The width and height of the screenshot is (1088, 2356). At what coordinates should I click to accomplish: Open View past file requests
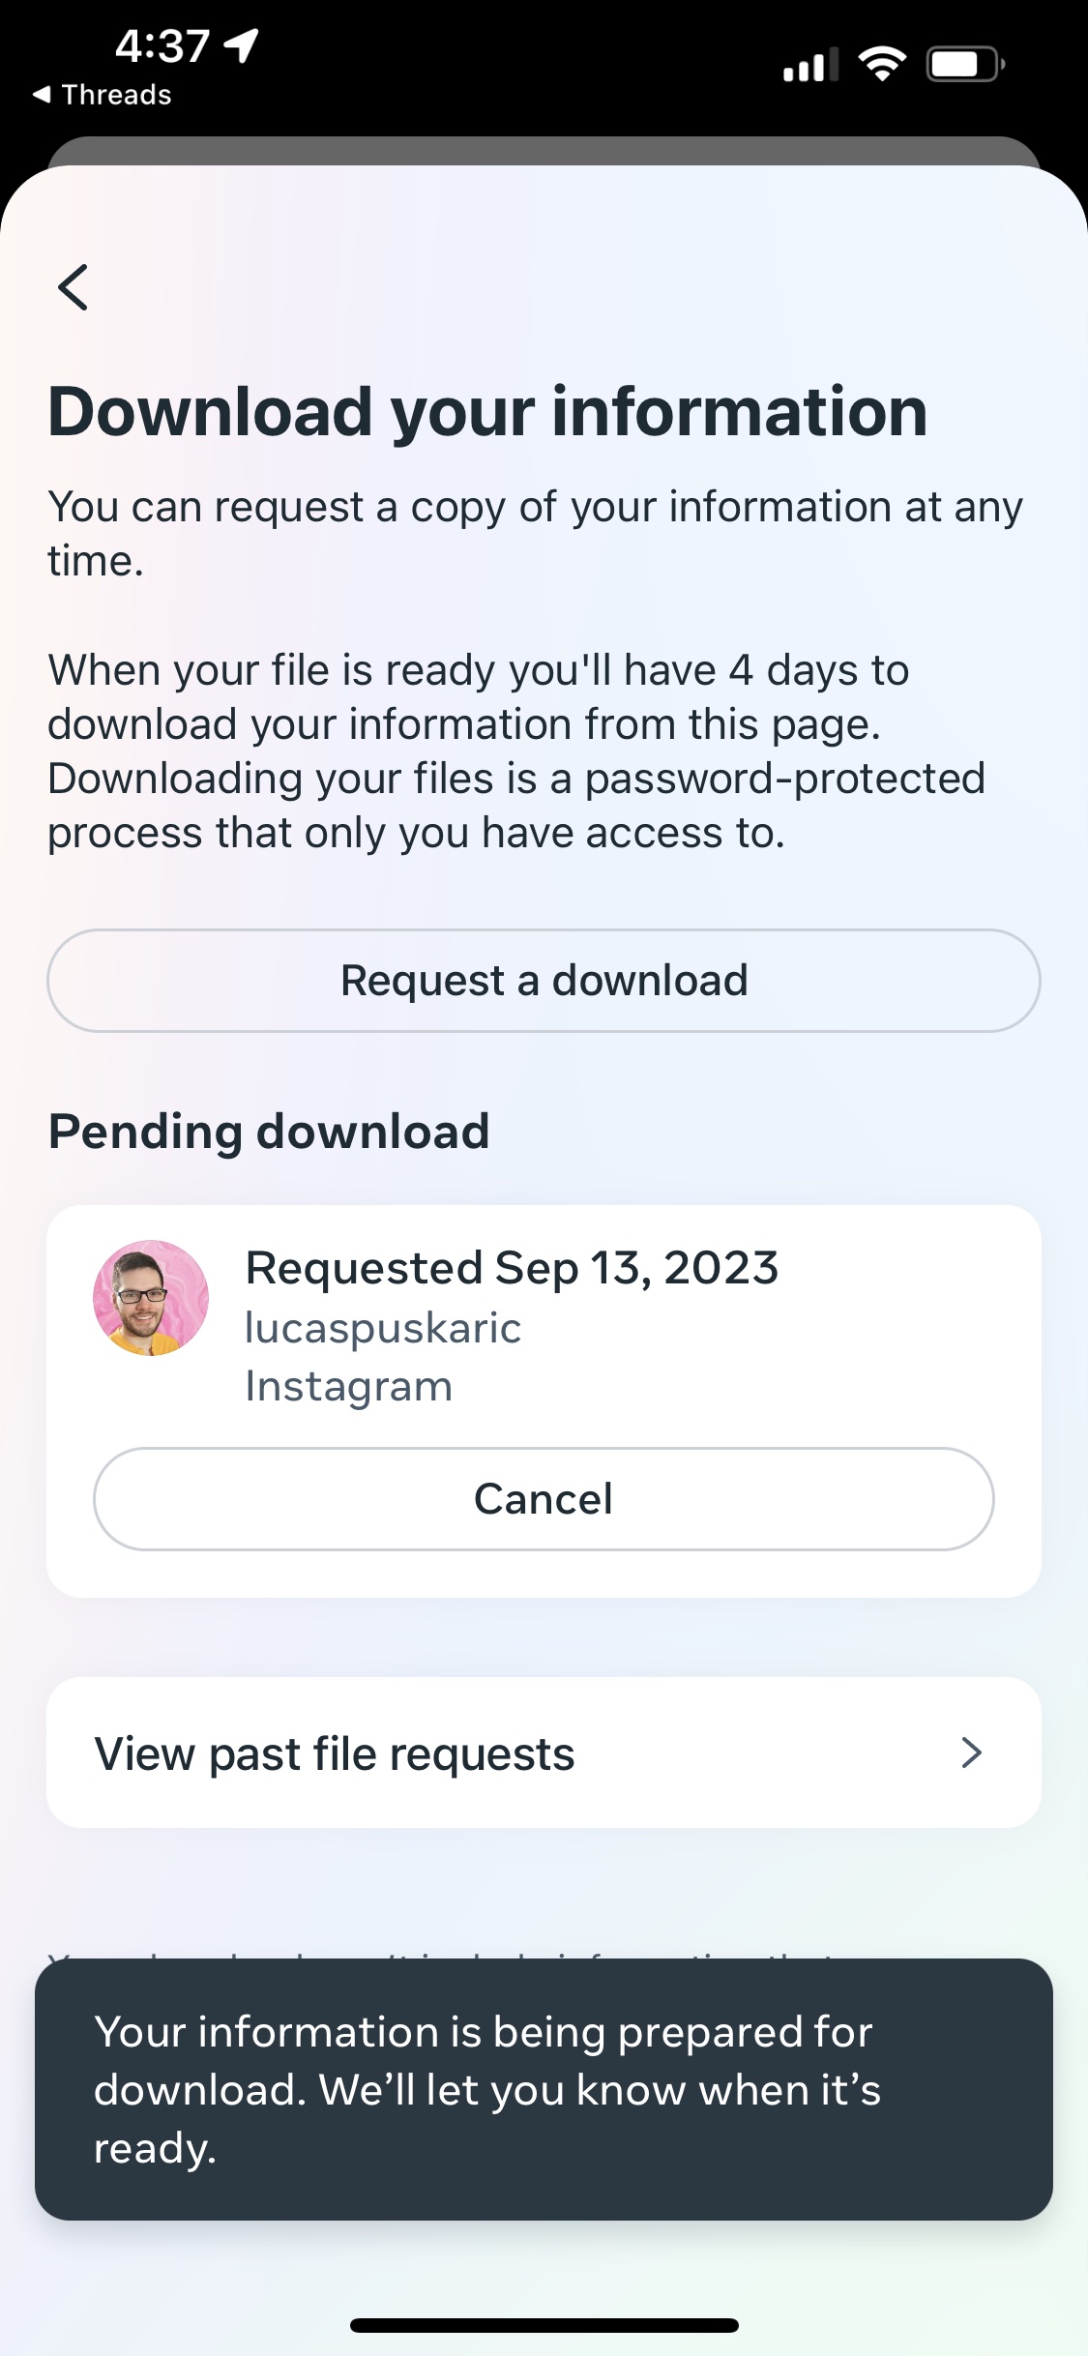pos(335,1753)
